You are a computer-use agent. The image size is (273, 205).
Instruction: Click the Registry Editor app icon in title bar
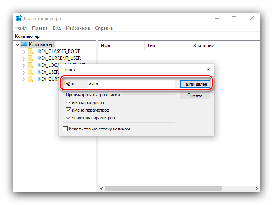(19, 18)
